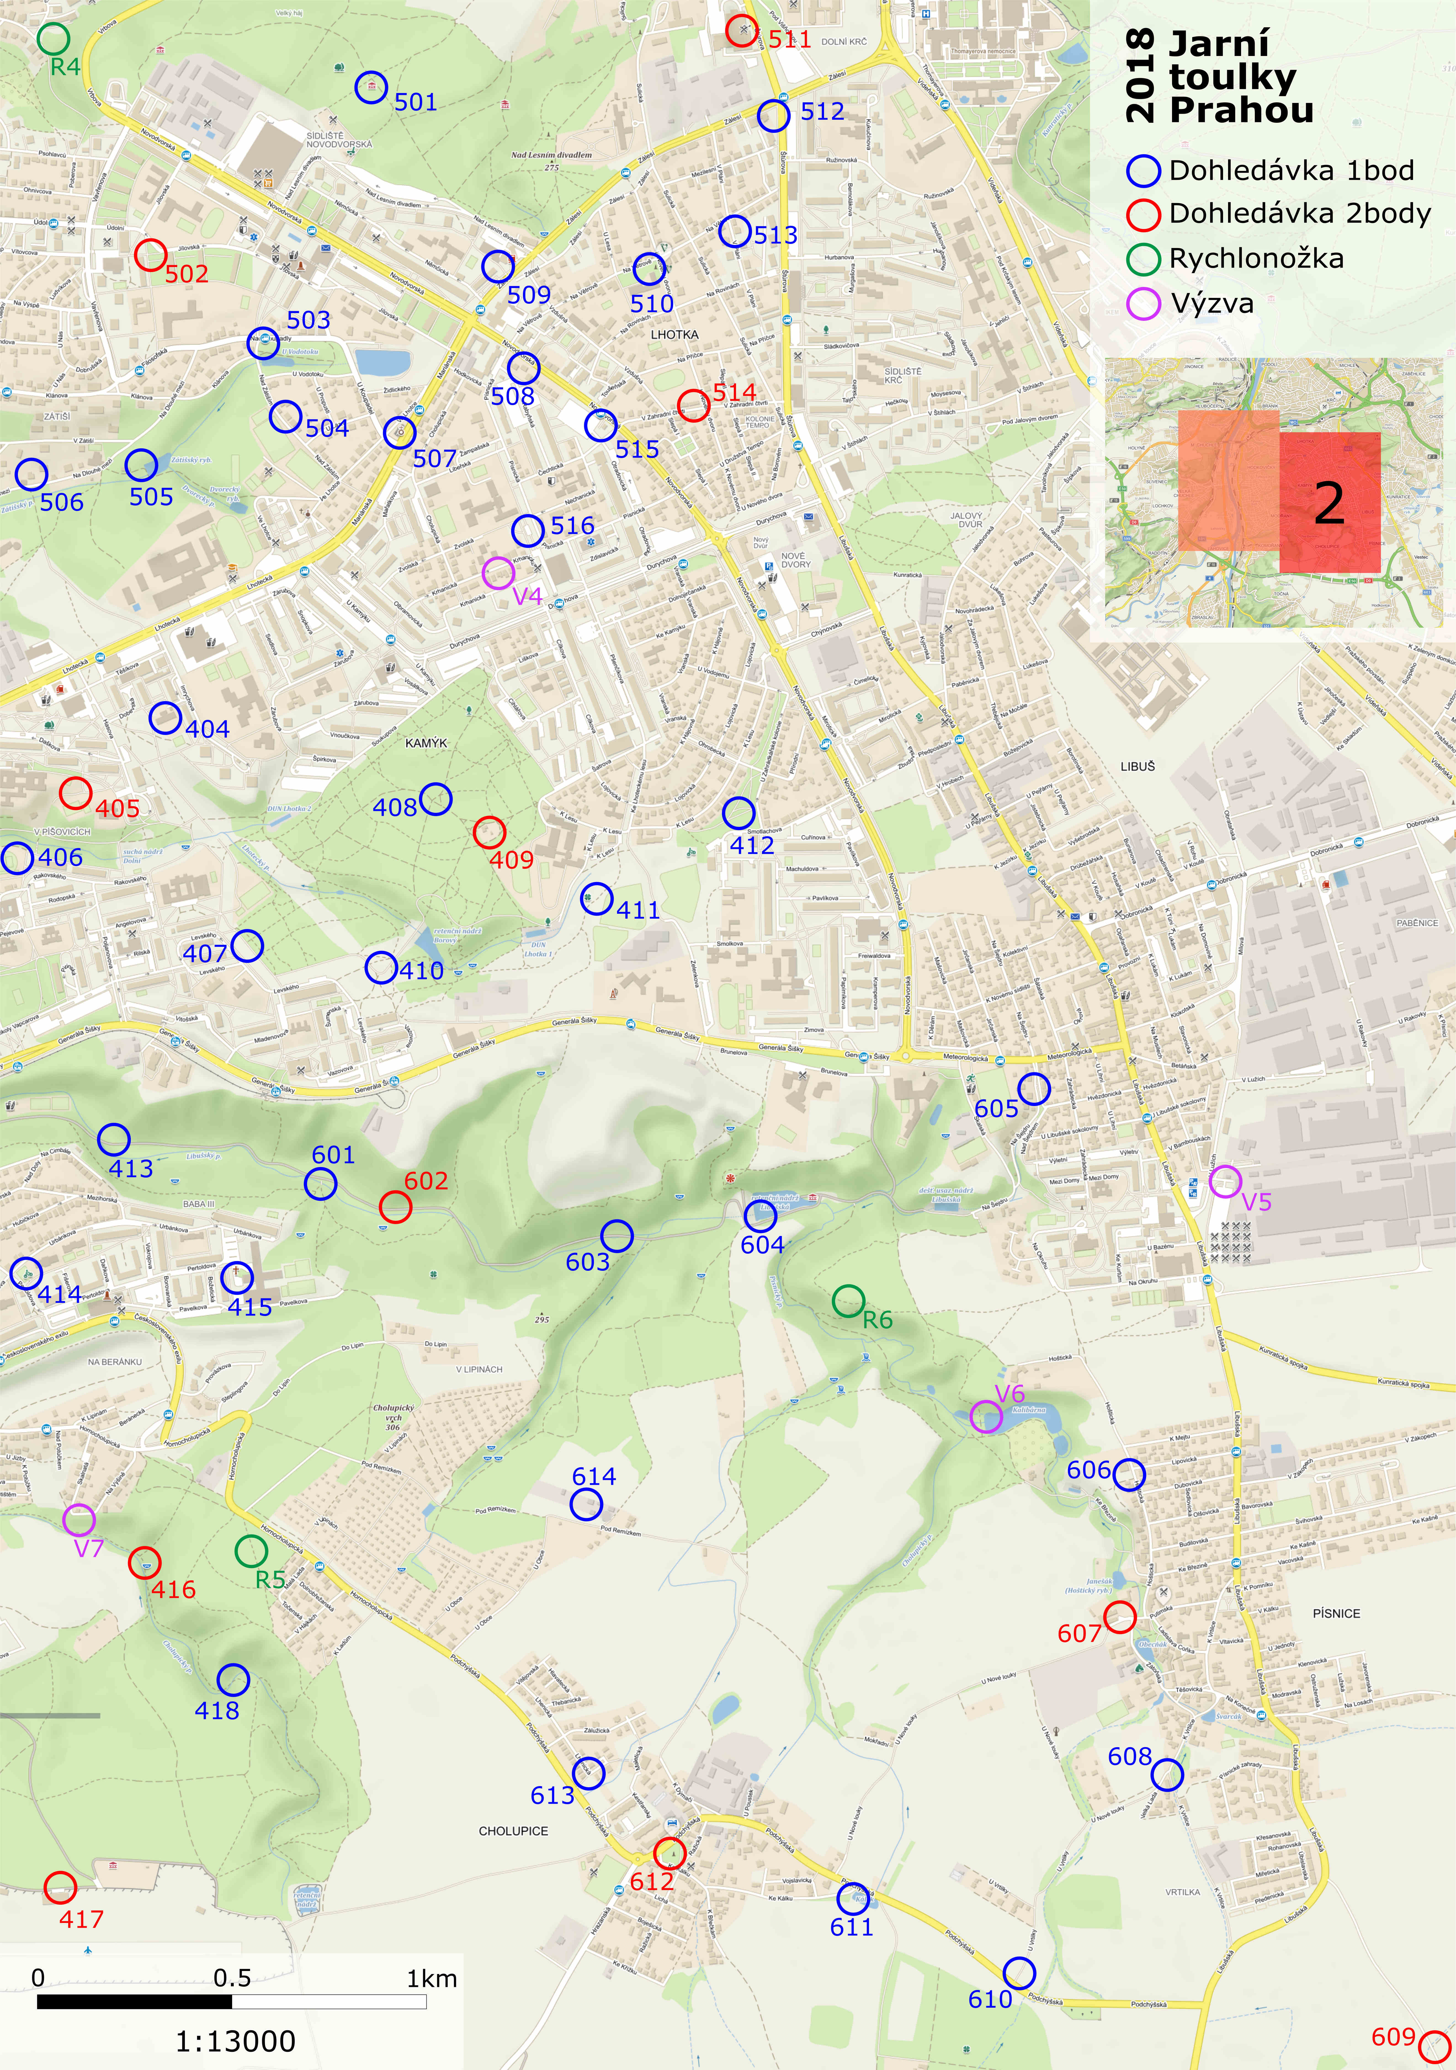Viewport: 1456px width, 2070px height.
Task: Click the blue circle marker 513
Action: 735,232
